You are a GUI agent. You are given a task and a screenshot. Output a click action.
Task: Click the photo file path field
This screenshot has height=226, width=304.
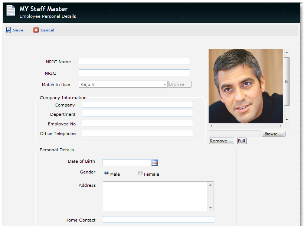[x=234, y=134]
